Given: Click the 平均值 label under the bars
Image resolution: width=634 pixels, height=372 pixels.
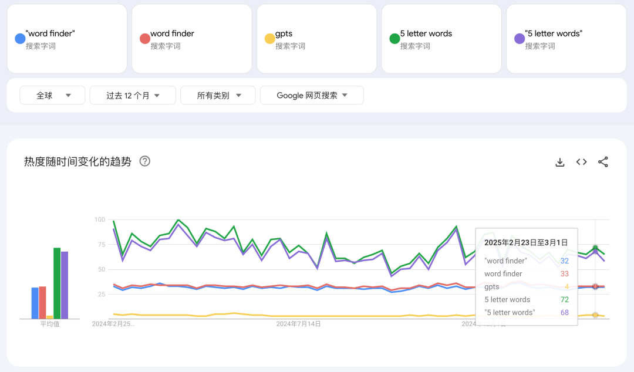Looking at the screenshot, I should tap(50, 324).
